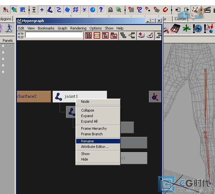Select the child joint node under joint1

[x=71, y=112]
